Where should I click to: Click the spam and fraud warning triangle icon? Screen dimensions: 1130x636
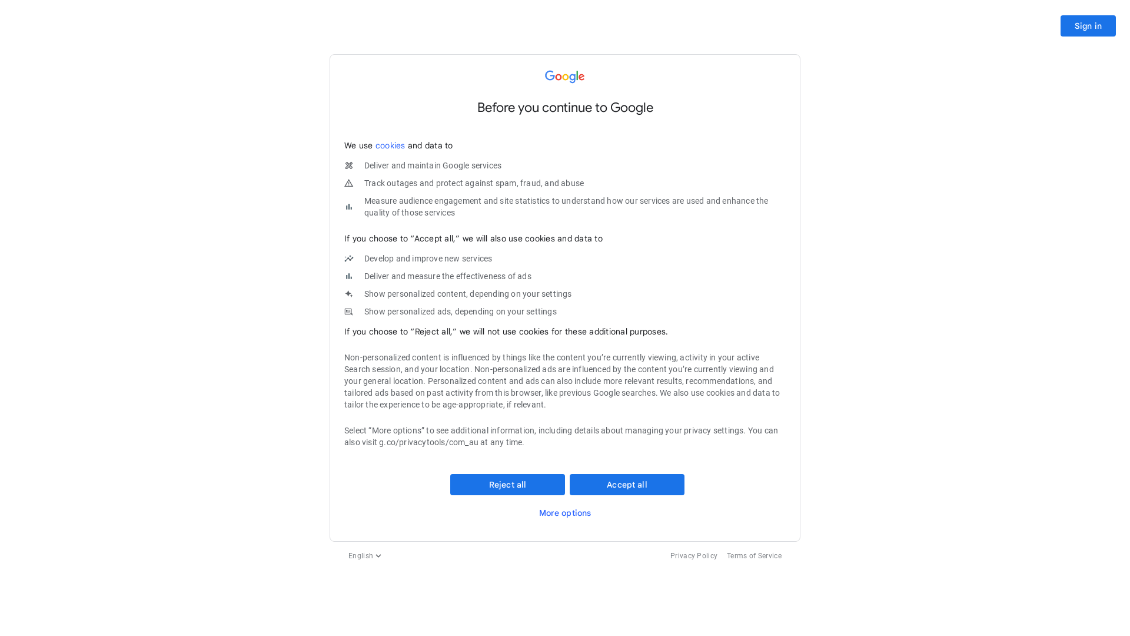(x=348, y=183)
